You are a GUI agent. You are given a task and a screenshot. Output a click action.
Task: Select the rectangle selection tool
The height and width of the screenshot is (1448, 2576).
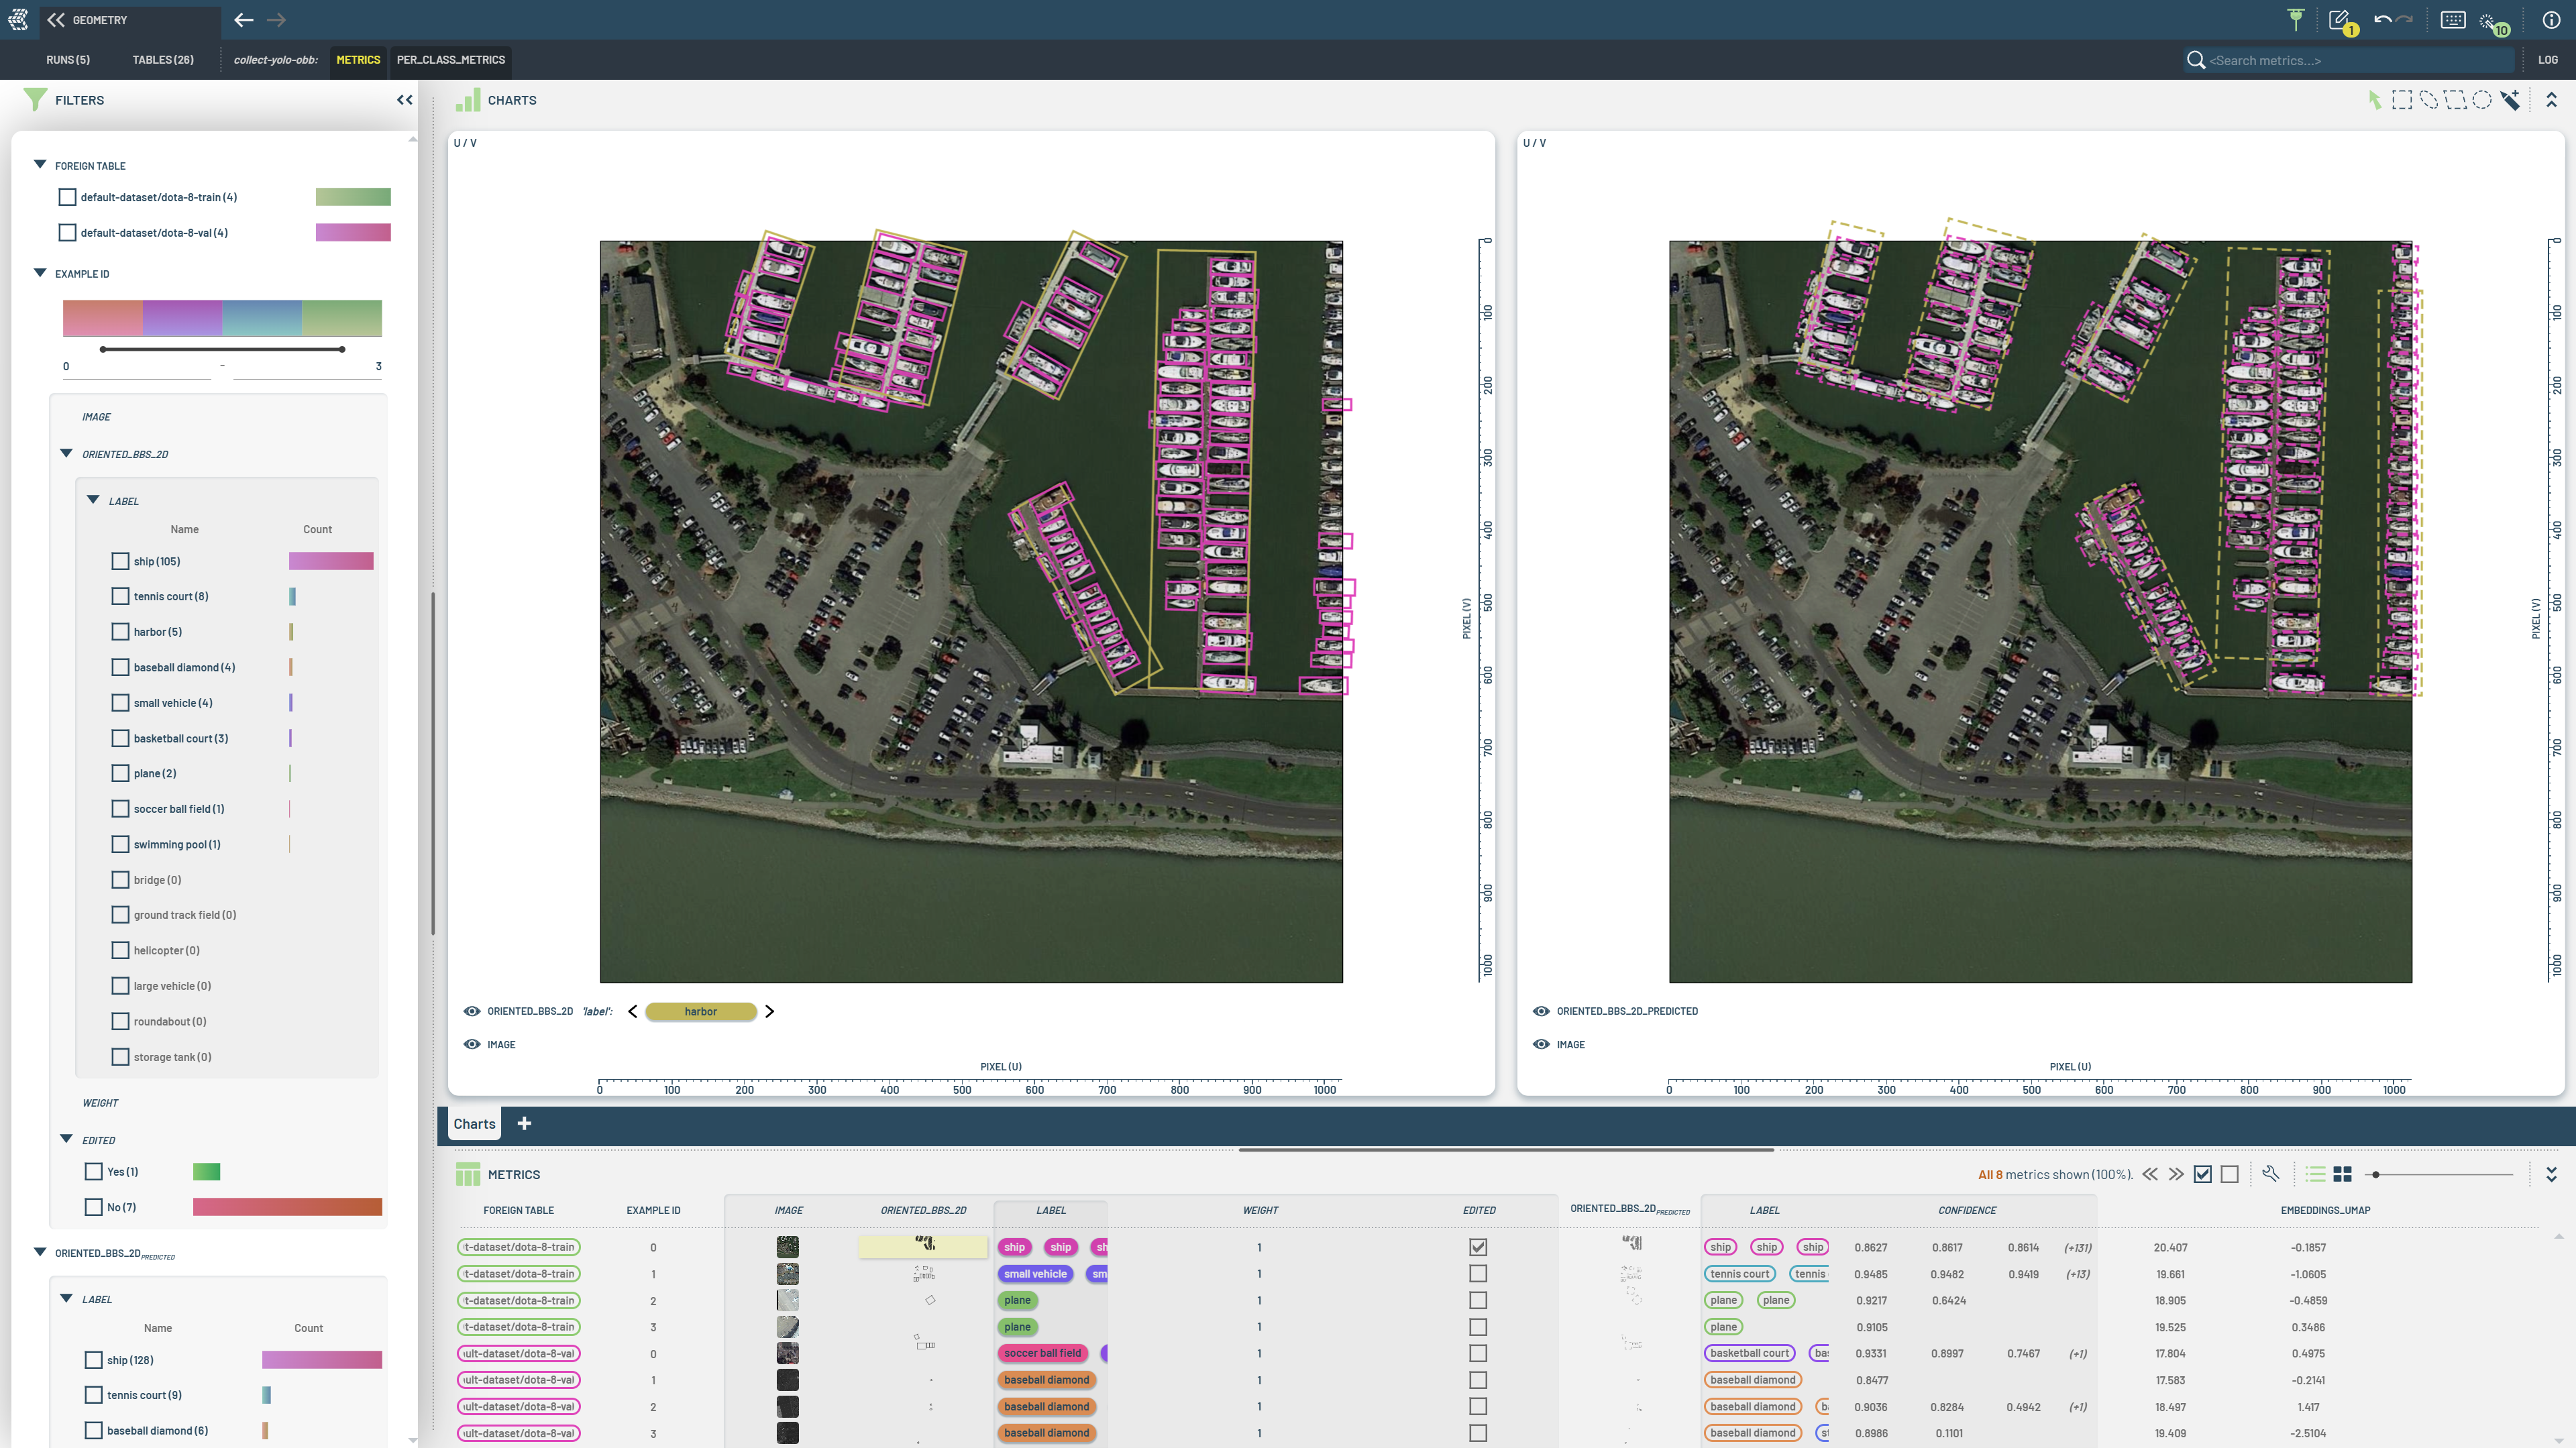[x=2401, y=100]
